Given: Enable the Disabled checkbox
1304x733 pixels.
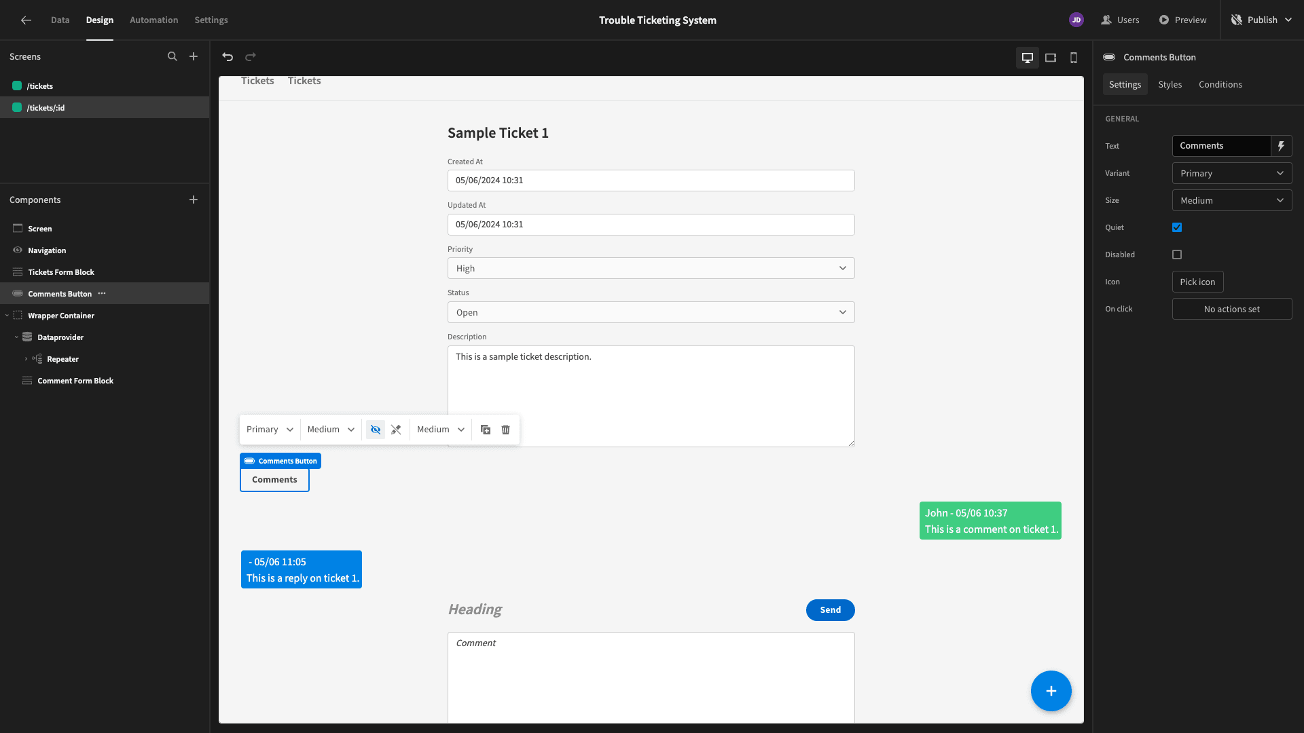Looking at the screenshot, I should coord(1177,255).
